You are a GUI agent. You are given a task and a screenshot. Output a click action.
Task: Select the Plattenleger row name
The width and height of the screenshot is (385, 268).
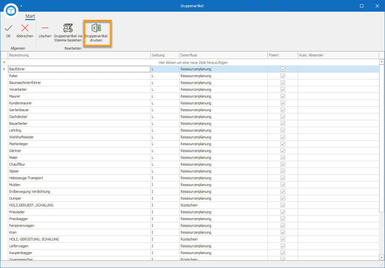(x=19, y=144)
